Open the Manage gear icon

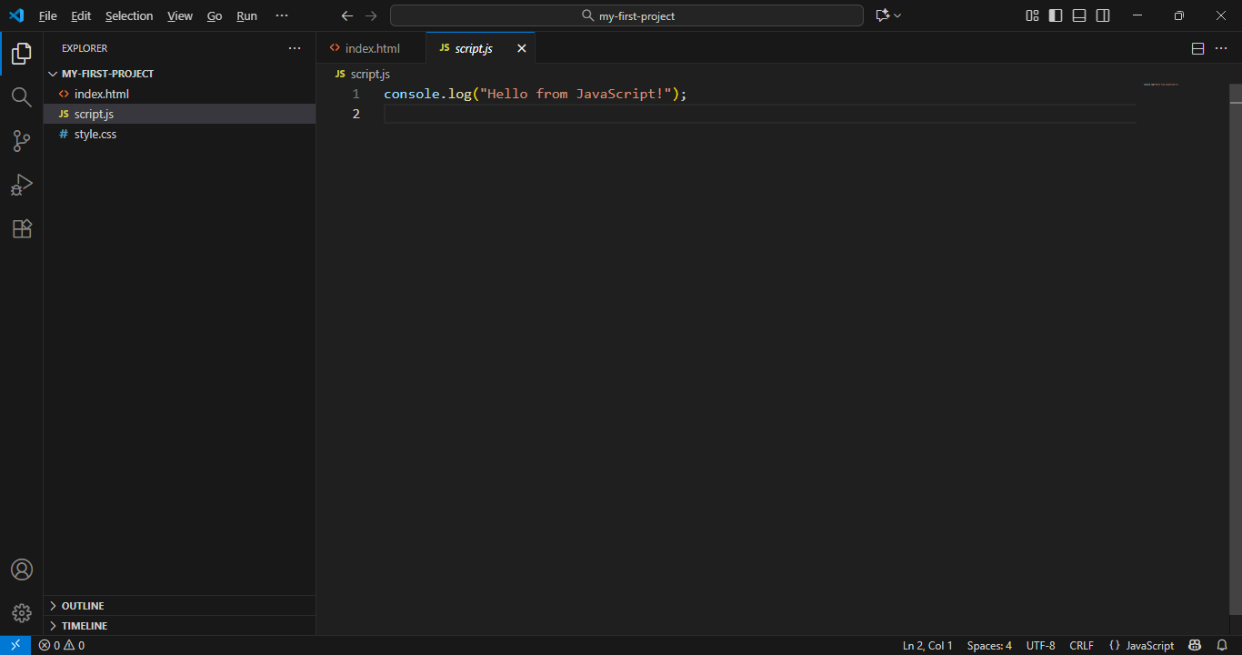click(21, 612)
